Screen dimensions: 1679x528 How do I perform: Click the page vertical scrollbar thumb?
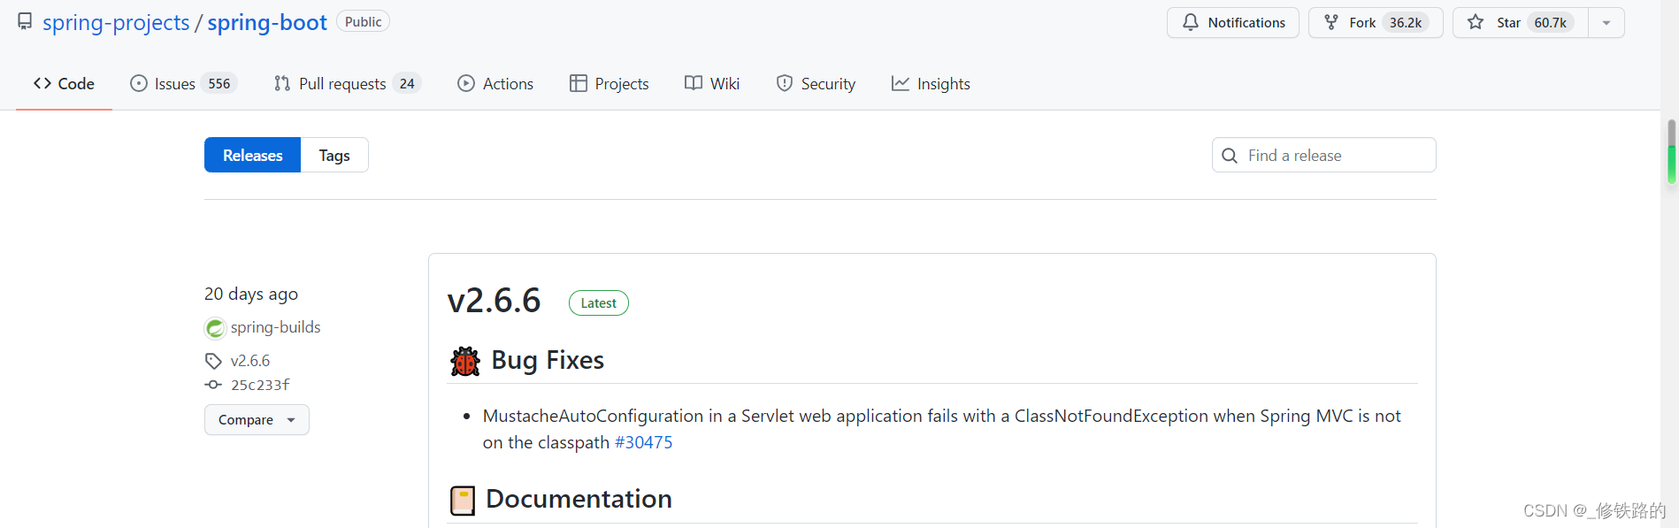(1671, 152)
